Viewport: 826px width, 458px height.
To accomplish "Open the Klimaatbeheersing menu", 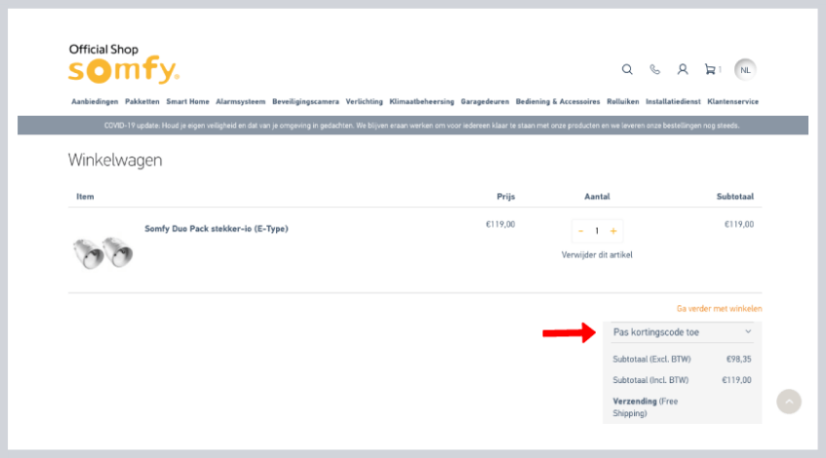I will [x=421, y=101].
